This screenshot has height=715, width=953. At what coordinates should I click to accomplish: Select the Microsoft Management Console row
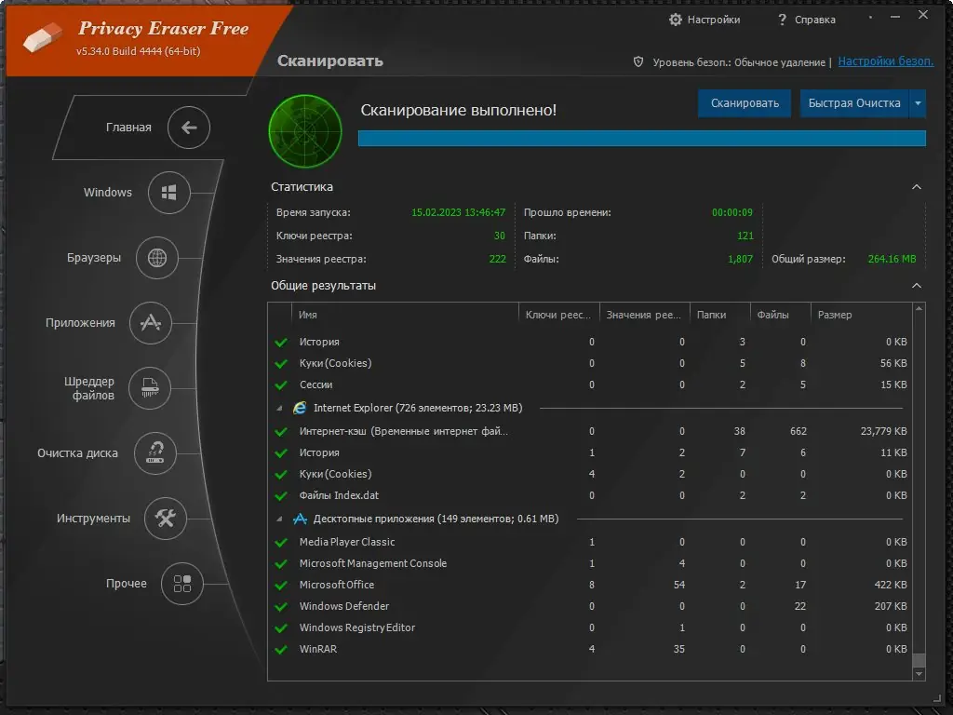coord(591,563)
